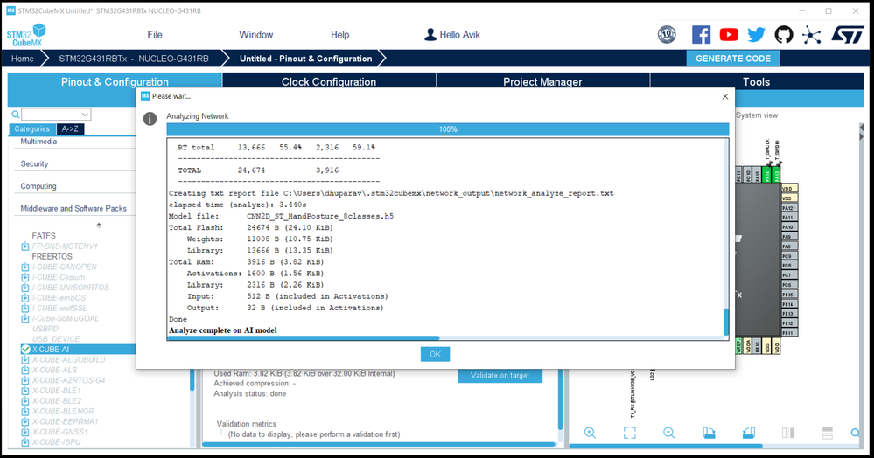The height and width of the screenshot is (458, 874).
Task: Click the log's vertical scrollbar thumb
Action: (726, 322)
